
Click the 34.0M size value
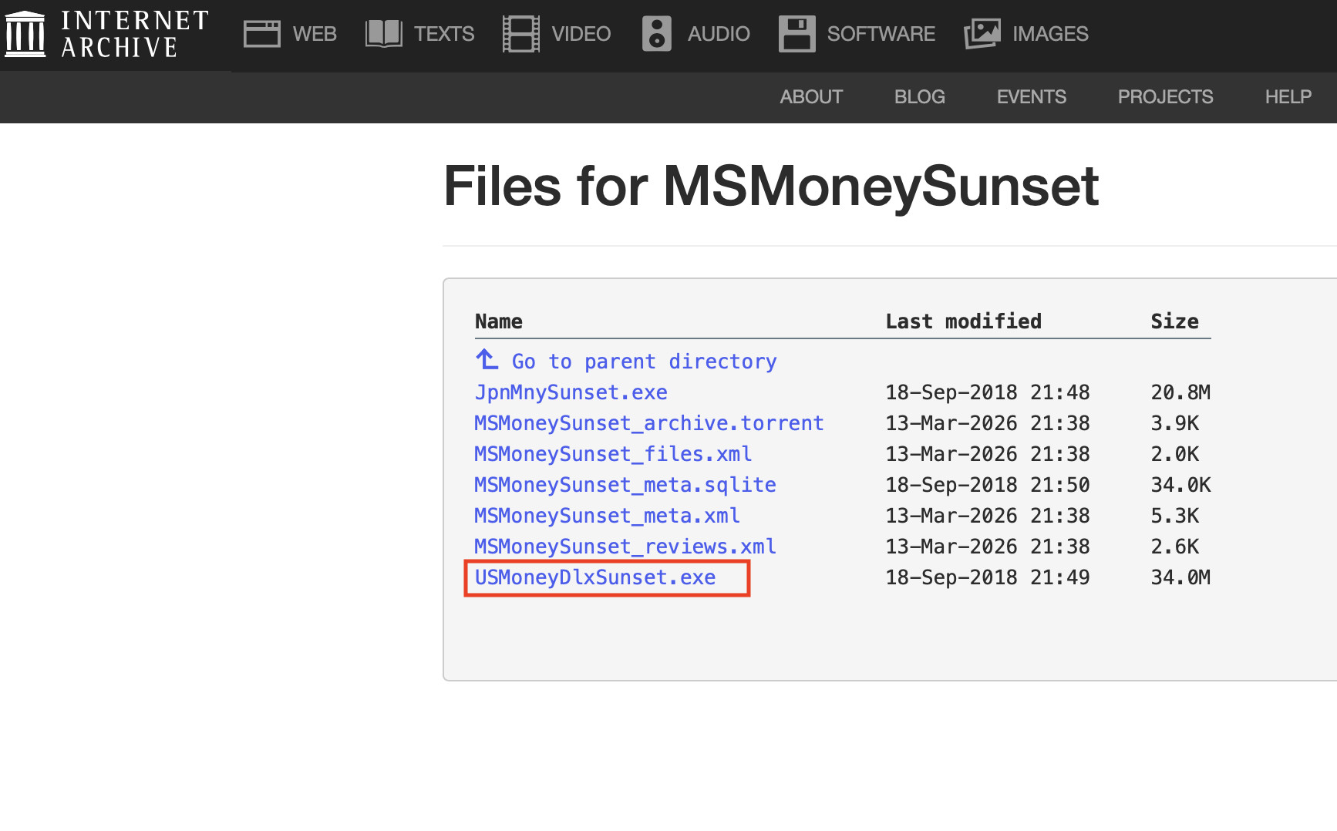1181,577
